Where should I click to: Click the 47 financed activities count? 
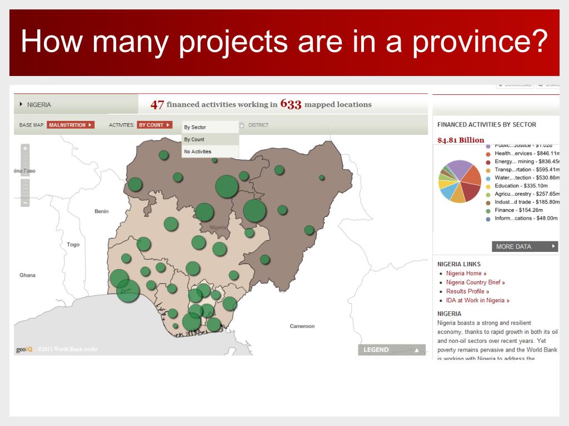click(x=157, y=105)
